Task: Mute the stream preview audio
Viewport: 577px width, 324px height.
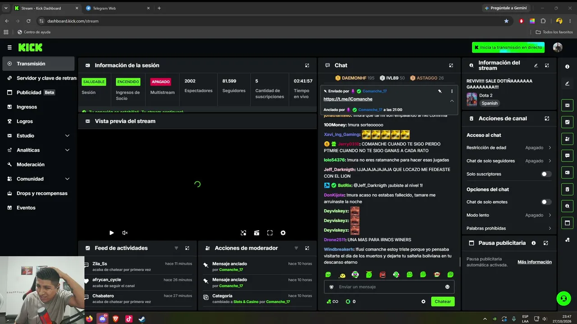Action: click(x=125, y=233)
